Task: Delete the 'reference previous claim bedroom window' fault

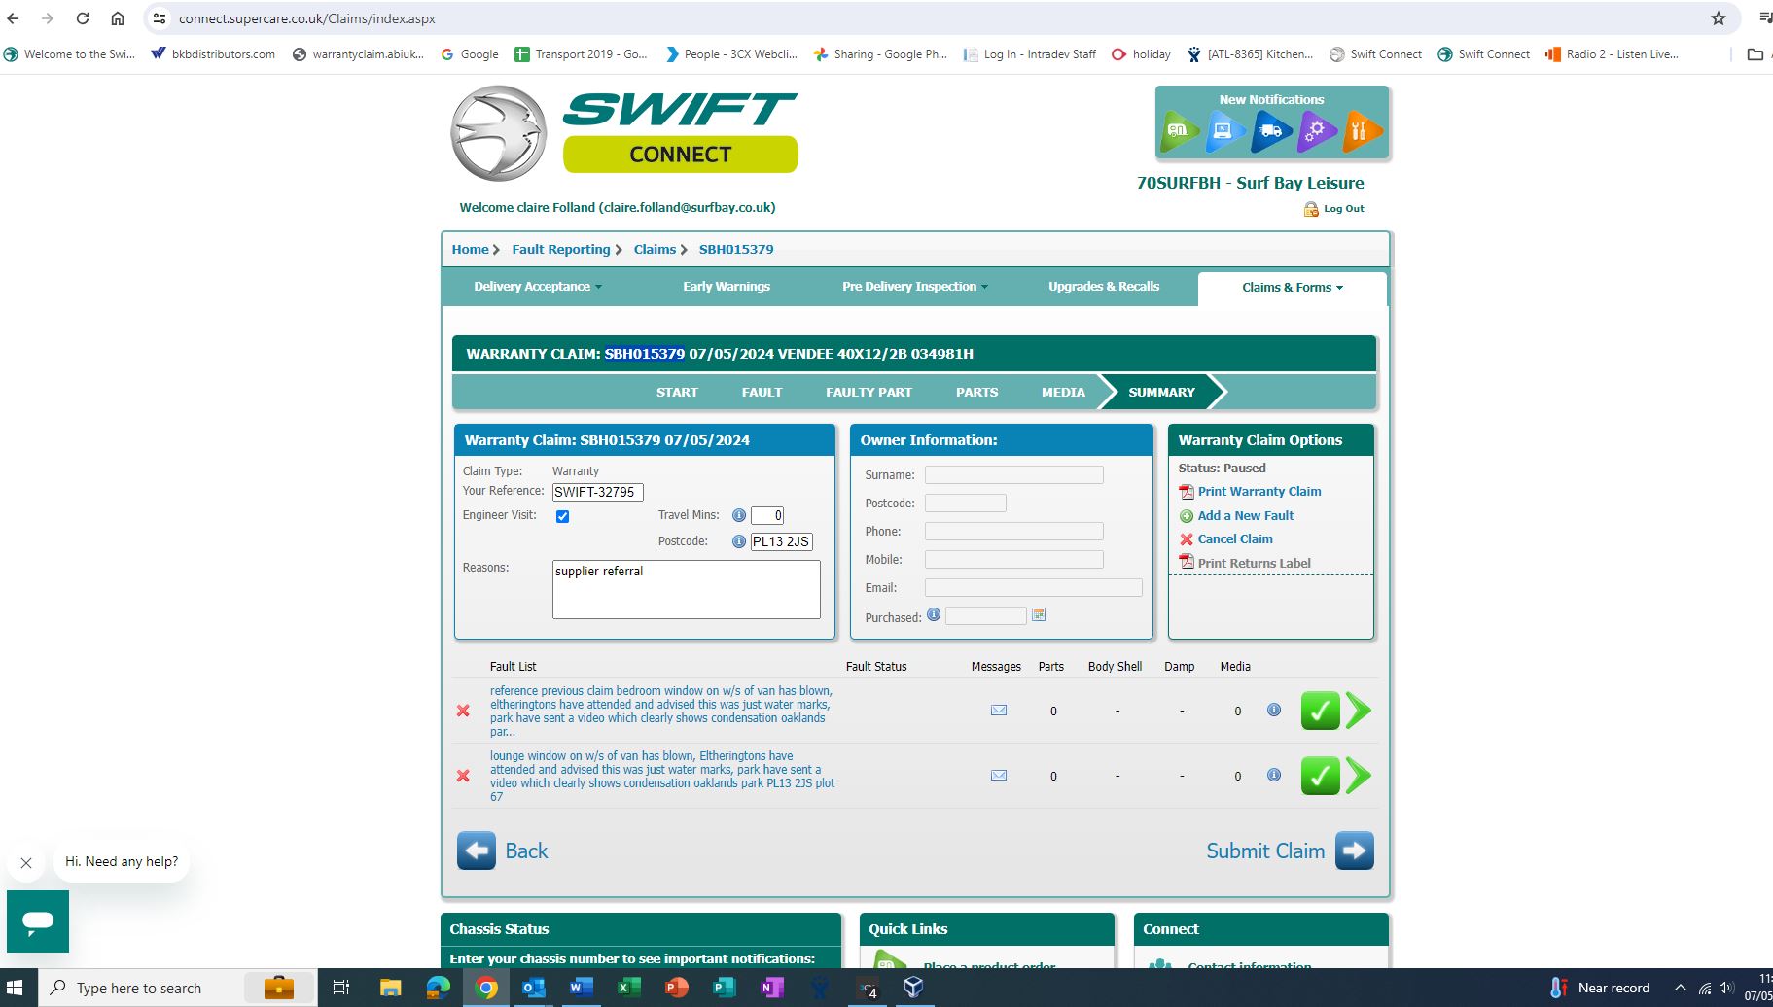Action: click(463, 711)
